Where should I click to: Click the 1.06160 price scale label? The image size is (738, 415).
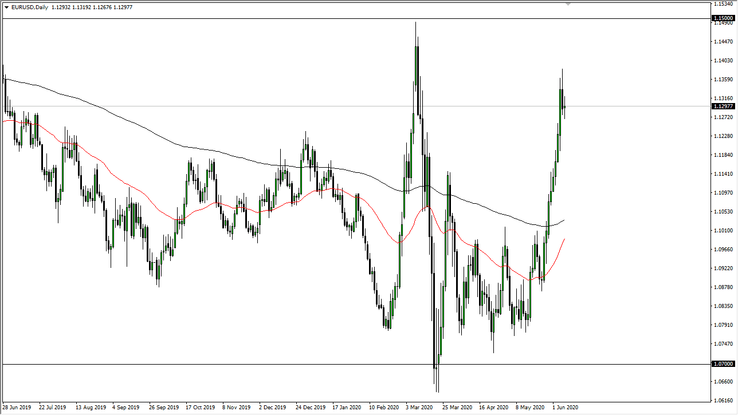pos(723,401)
